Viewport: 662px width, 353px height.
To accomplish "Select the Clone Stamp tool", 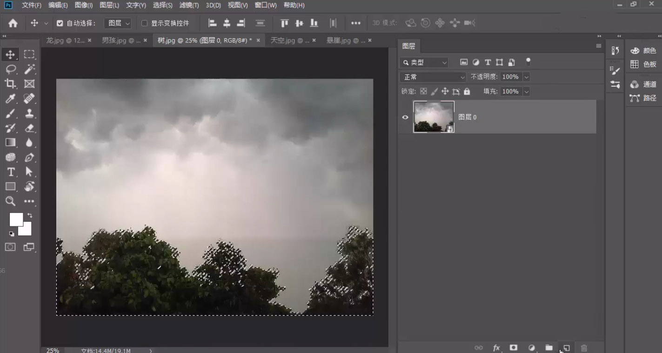I will 29,113.
